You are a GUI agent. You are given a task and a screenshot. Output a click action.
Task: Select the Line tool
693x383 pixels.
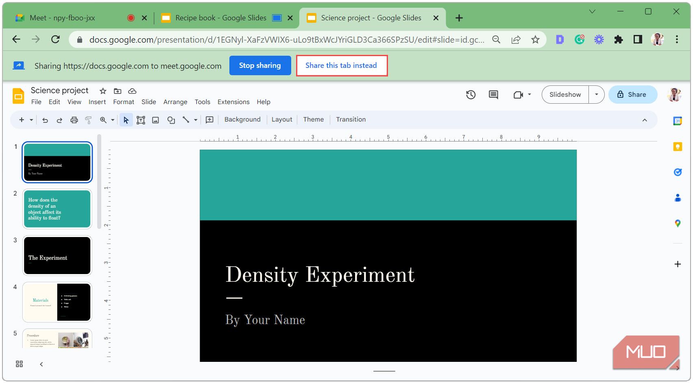186,120
